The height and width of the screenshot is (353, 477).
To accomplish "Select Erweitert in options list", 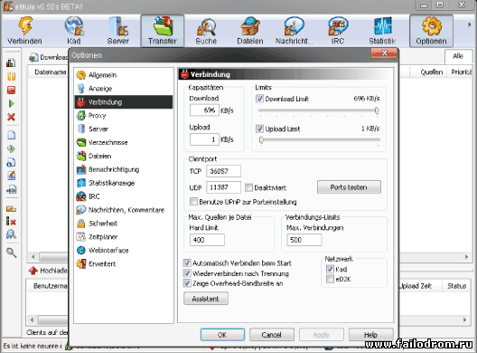I will (124, 263).
